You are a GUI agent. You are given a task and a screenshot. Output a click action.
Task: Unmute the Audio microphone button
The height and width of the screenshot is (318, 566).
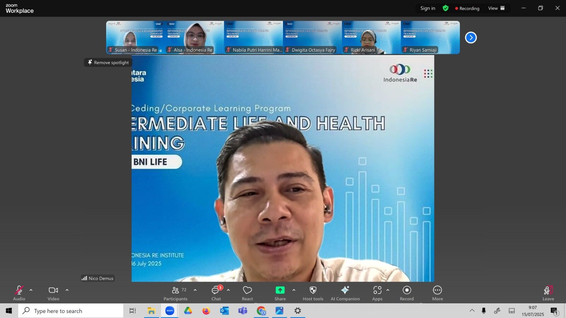click(19, 293)
